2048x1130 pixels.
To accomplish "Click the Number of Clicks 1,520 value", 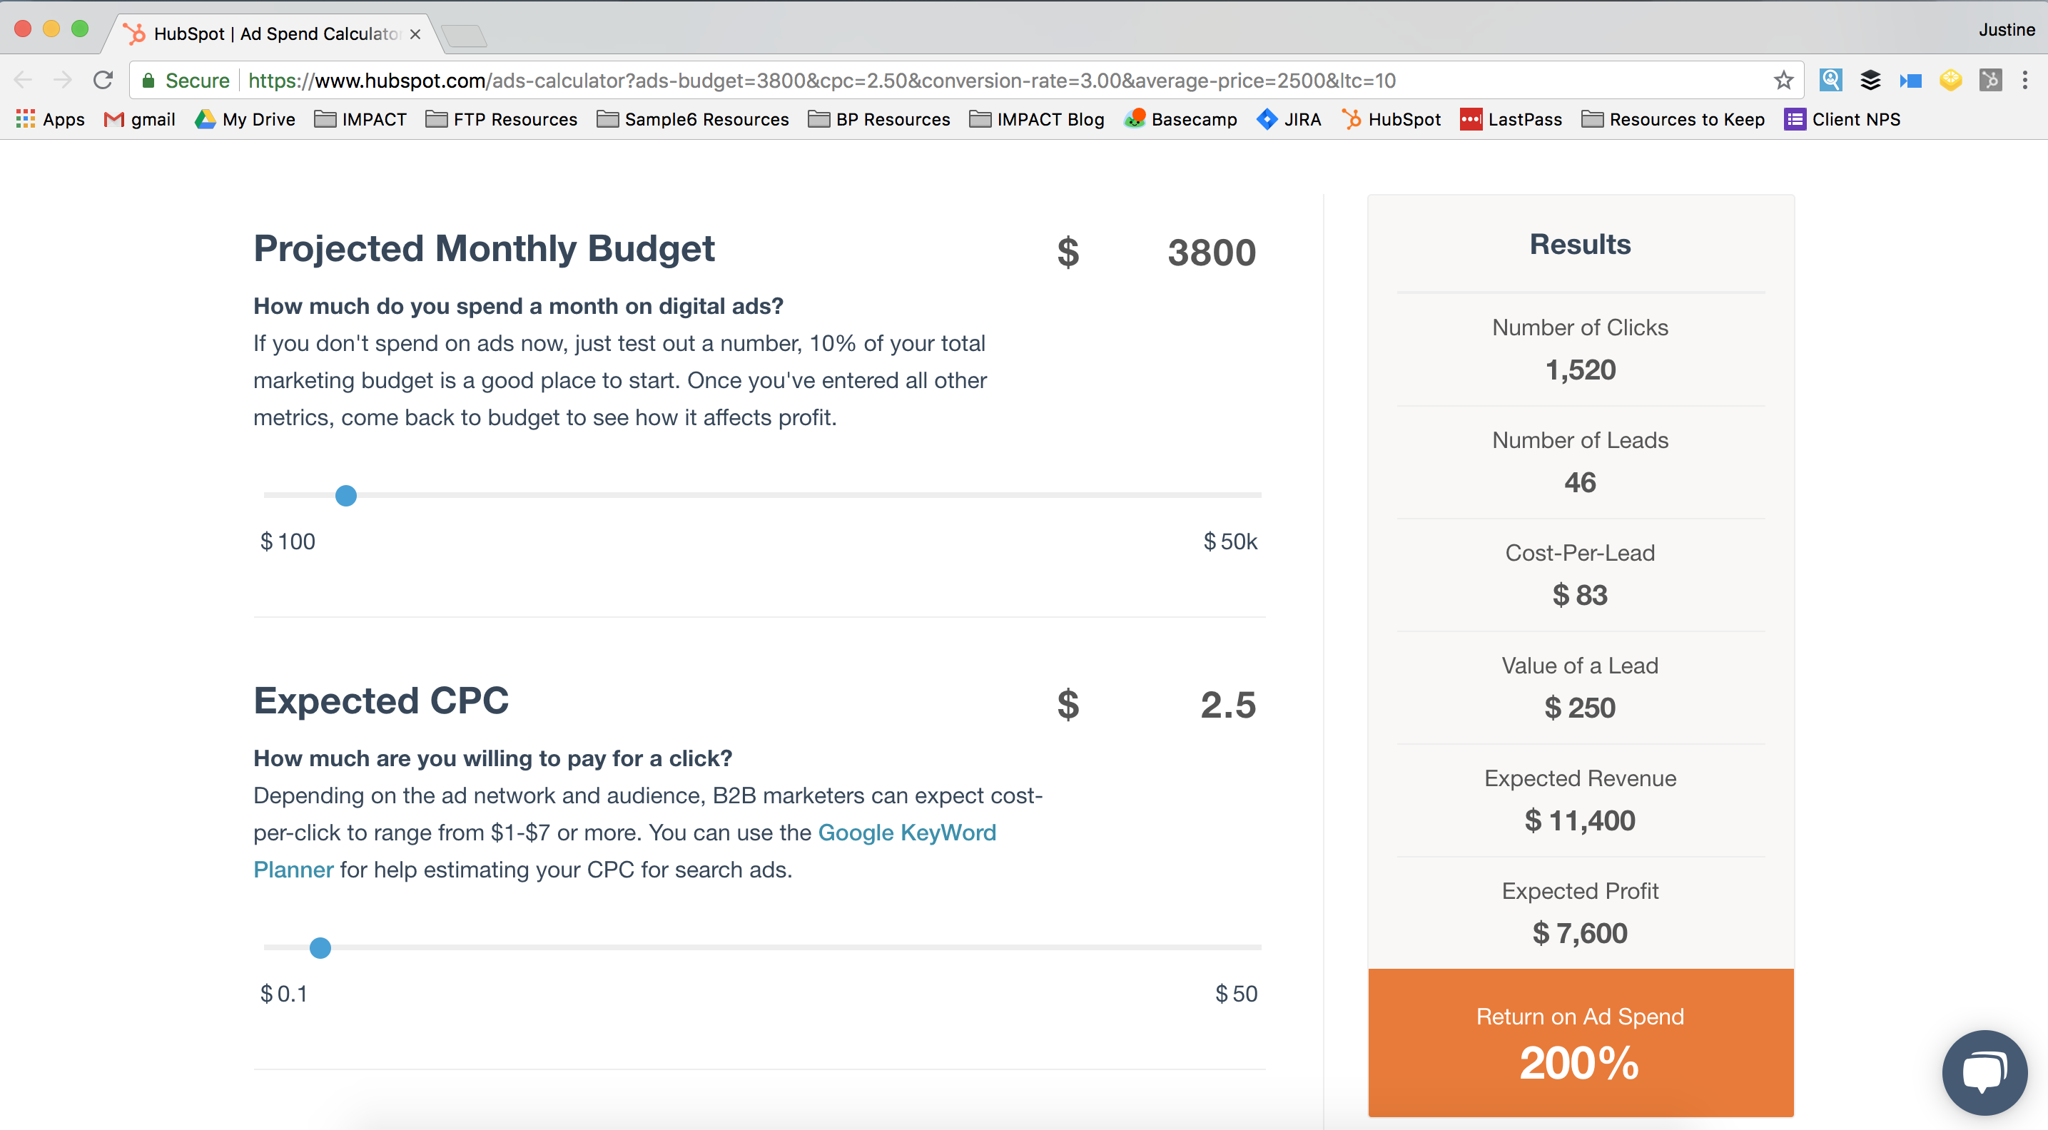I will 1581,370.
